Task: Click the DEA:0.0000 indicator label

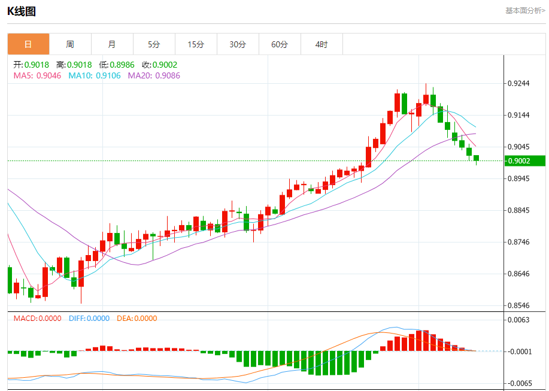Action: click(x=137, y=319)
